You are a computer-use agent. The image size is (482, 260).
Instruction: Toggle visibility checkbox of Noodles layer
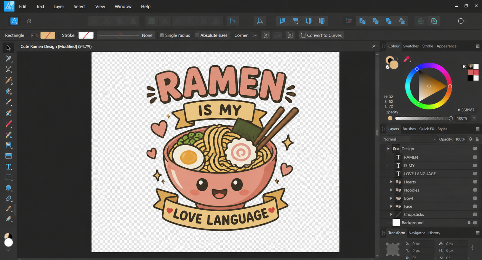point(475,190)
